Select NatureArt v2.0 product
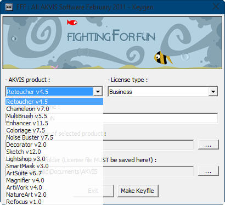225x205 pixels. tap(54, 195)
